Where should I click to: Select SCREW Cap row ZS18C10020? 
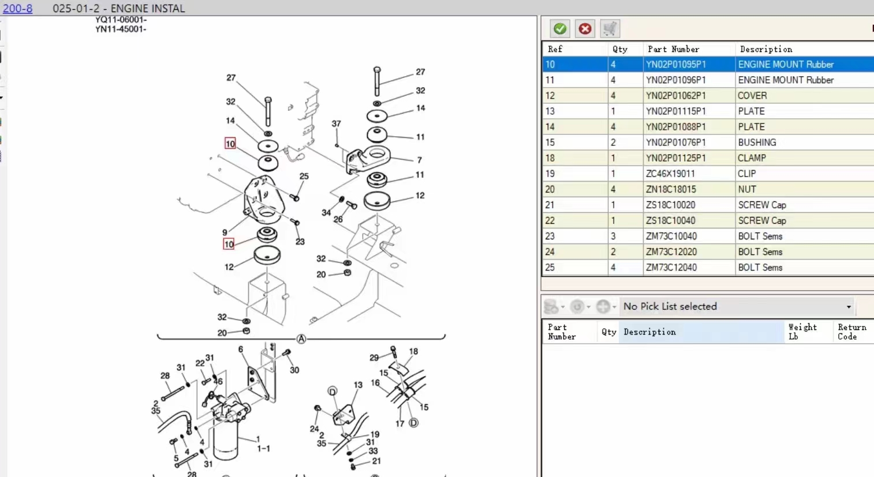[x=708, y=205]
